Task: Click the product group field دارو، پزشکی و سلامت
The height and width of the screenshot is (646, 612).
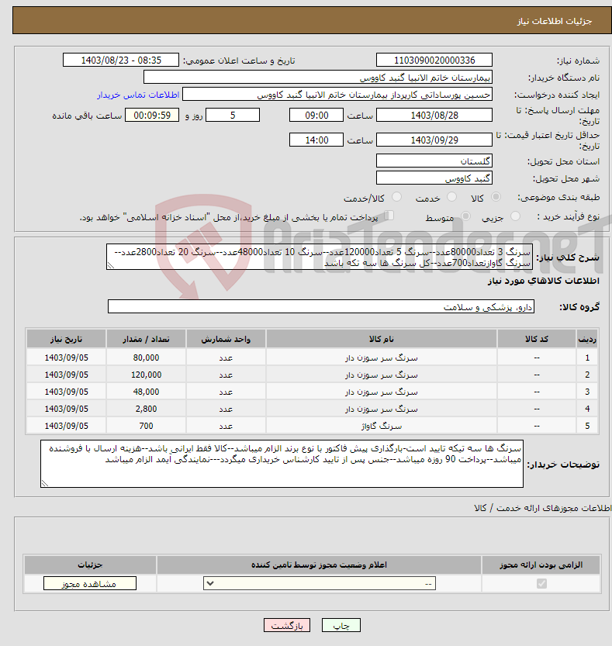Action: click(x=321, y=306)
